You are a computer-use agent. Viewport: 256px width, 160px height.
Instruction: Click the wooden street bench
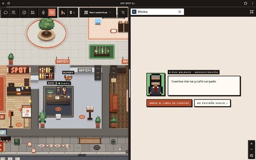tap(90, 141)
